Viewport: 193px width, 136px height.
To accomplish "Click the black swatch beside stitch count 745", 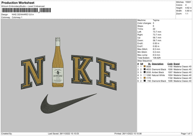I will click(145, 81).
